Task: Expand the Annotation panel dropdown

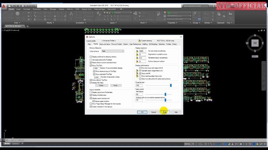Action: point(81,23)
